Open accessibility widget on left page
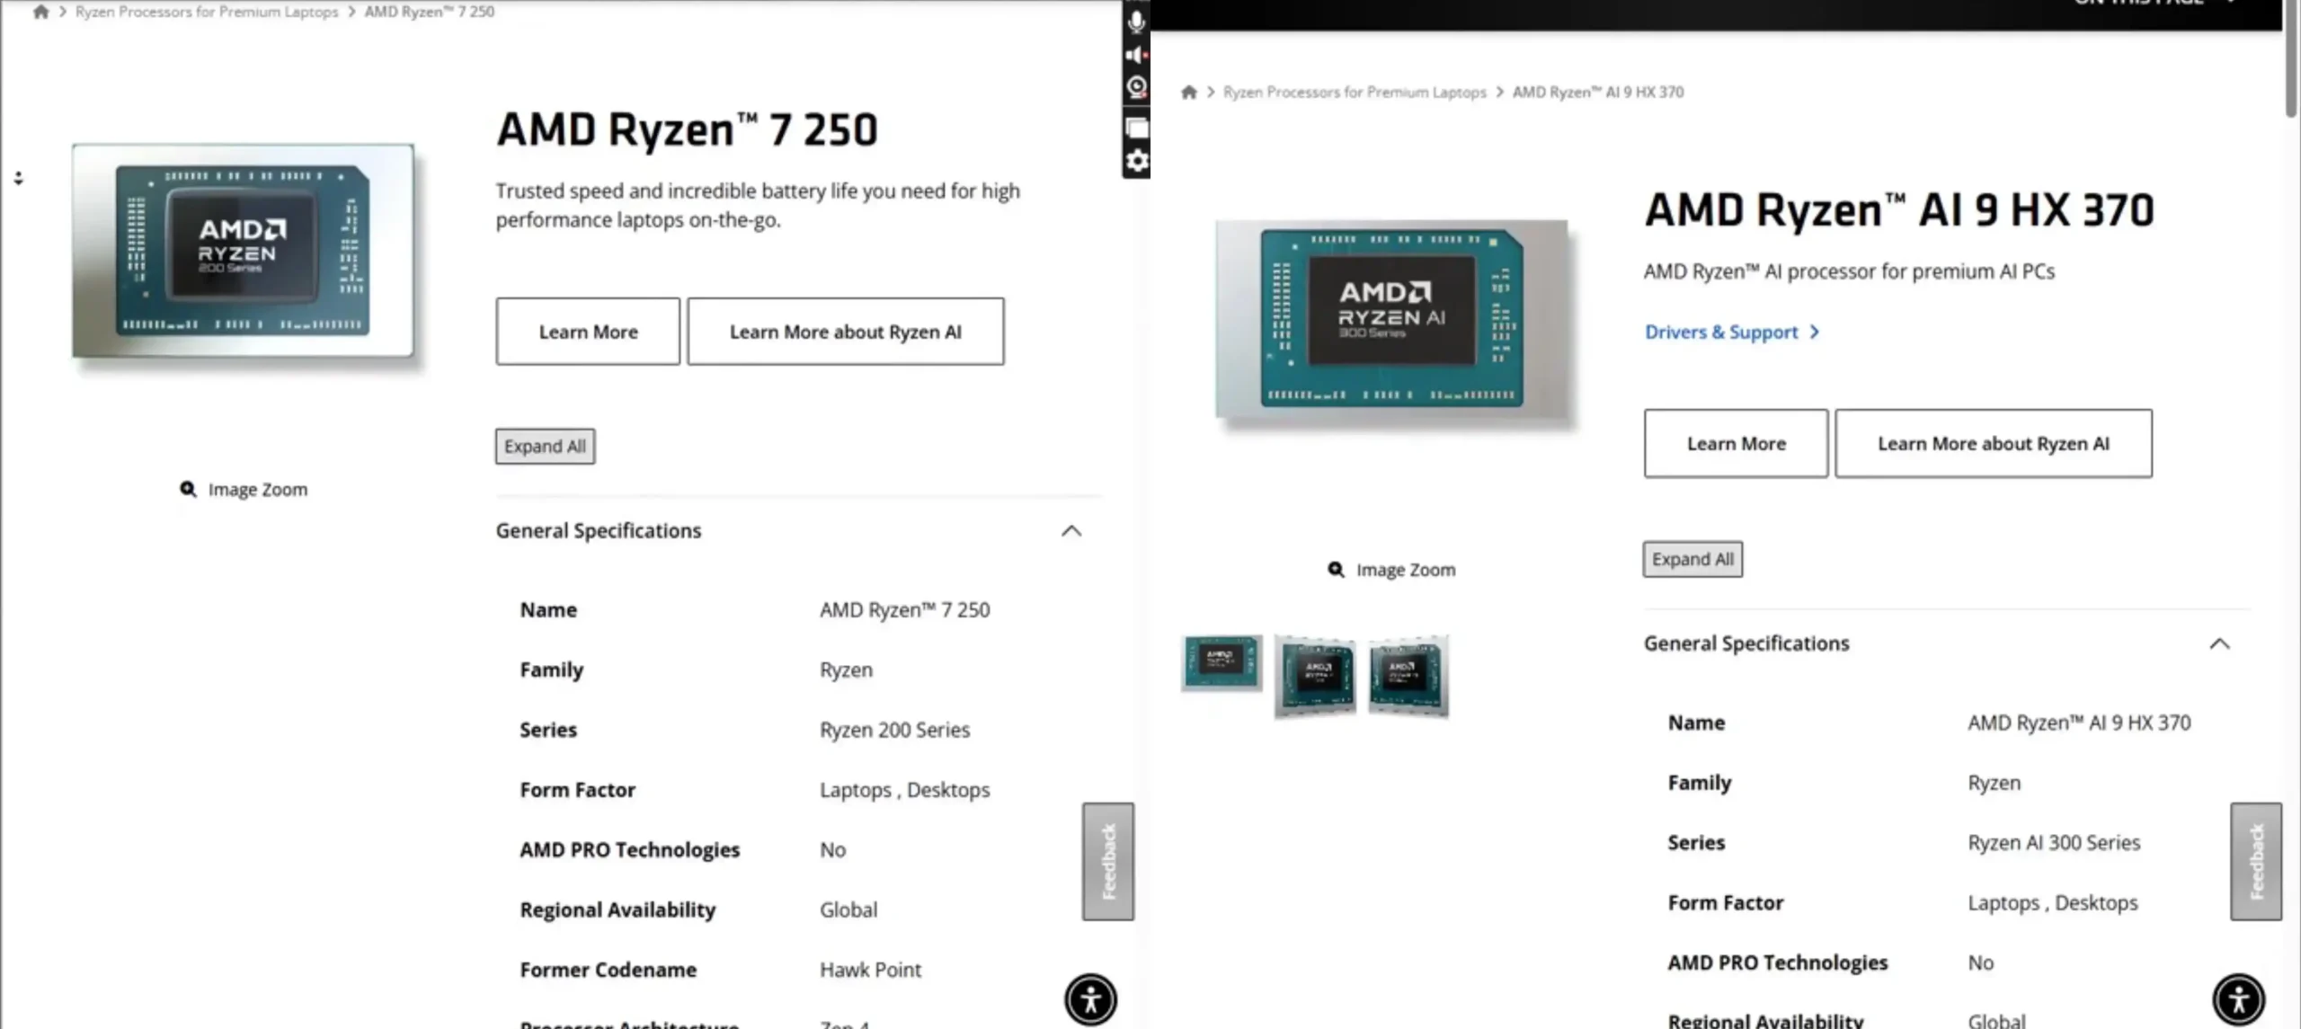 click(1090, 999)
